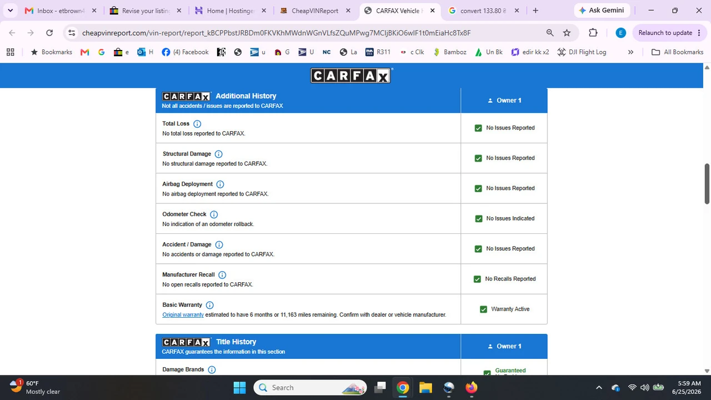The height and width of the screenshot is (400, 711).
Task: Open info icon next to Structural Damage
Action: click(x=218, y=154)
